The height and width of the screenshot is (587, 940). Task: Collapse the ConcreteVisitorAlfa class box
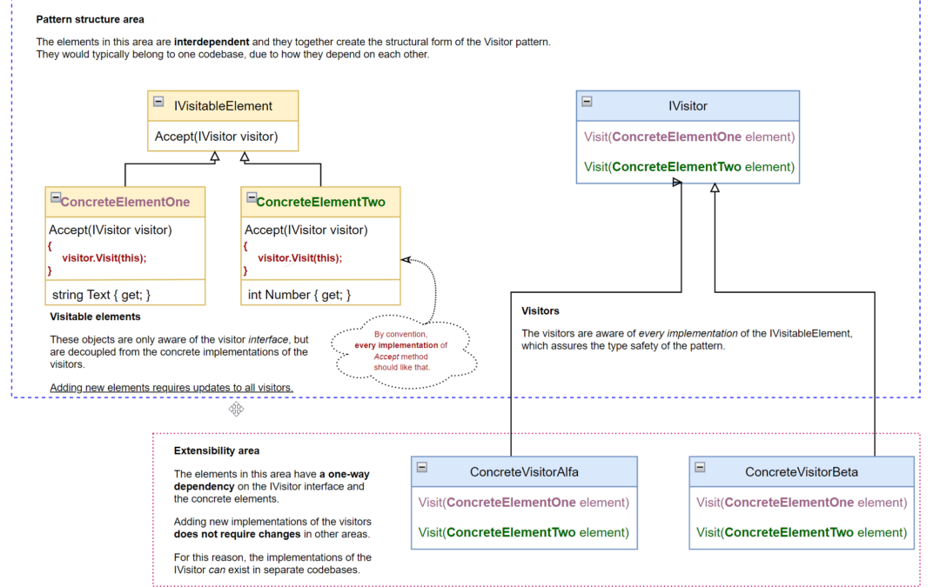click(421, 467)
